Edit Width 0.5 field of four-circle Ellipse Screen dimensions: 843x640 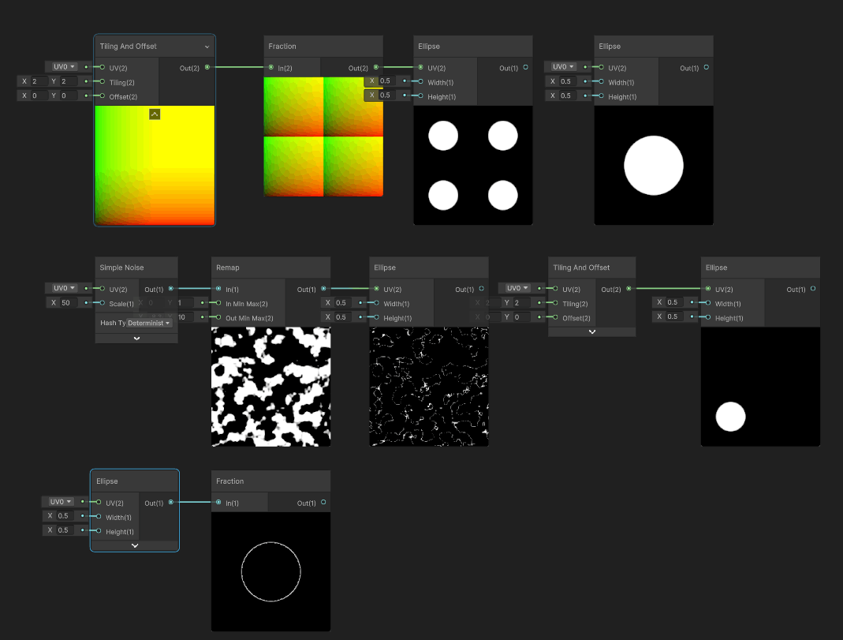389,80
